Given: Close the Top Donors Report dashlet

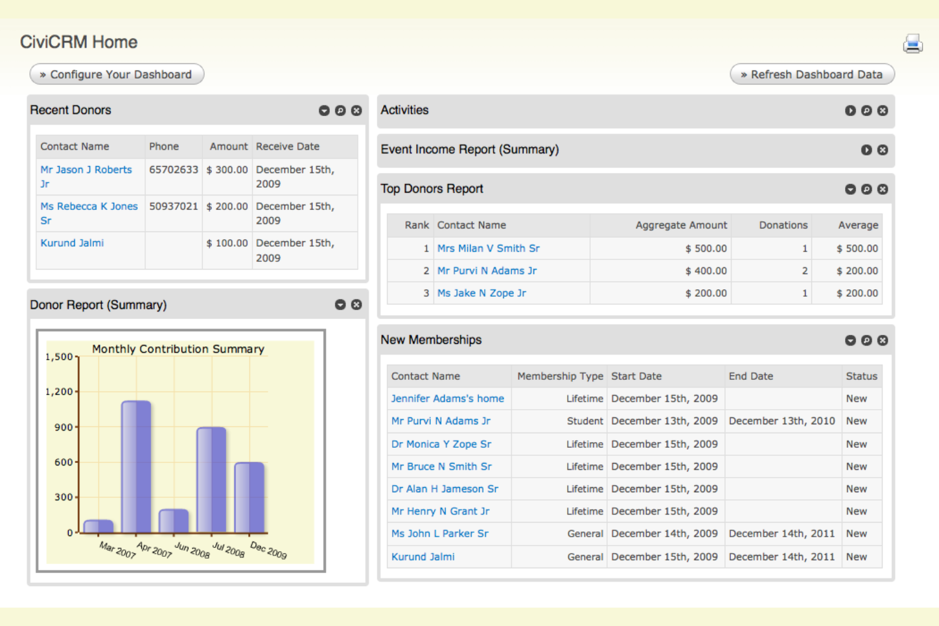Looking at the screenshot, I should [x=883, y=189].
